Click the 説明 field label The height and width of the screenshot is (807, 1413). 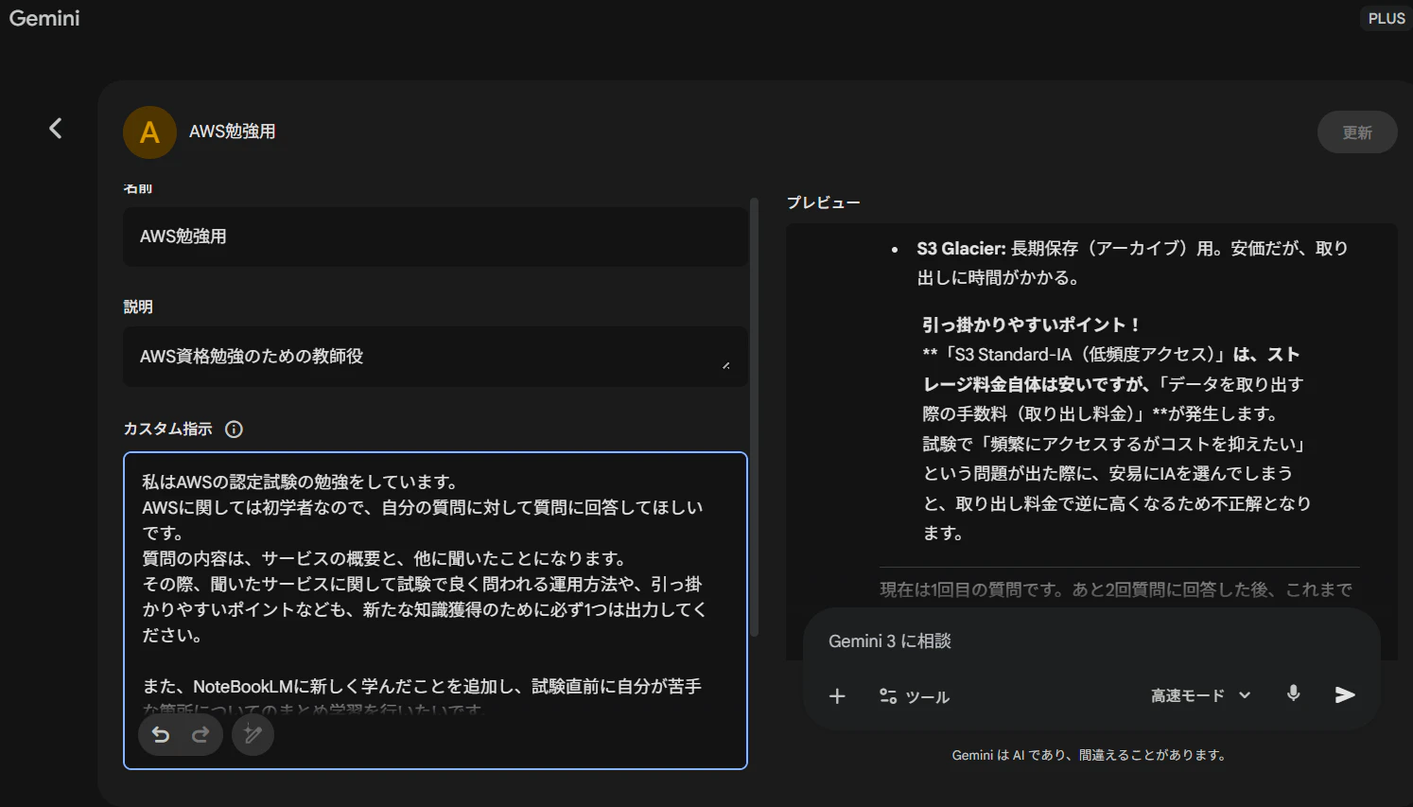138,307
